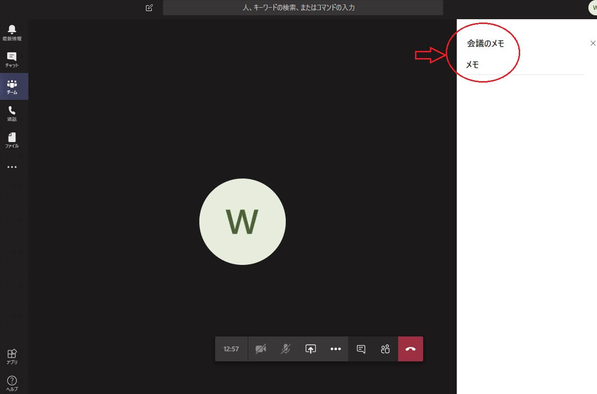Toggle the meeting conversation chat panel

coord(361,349)
